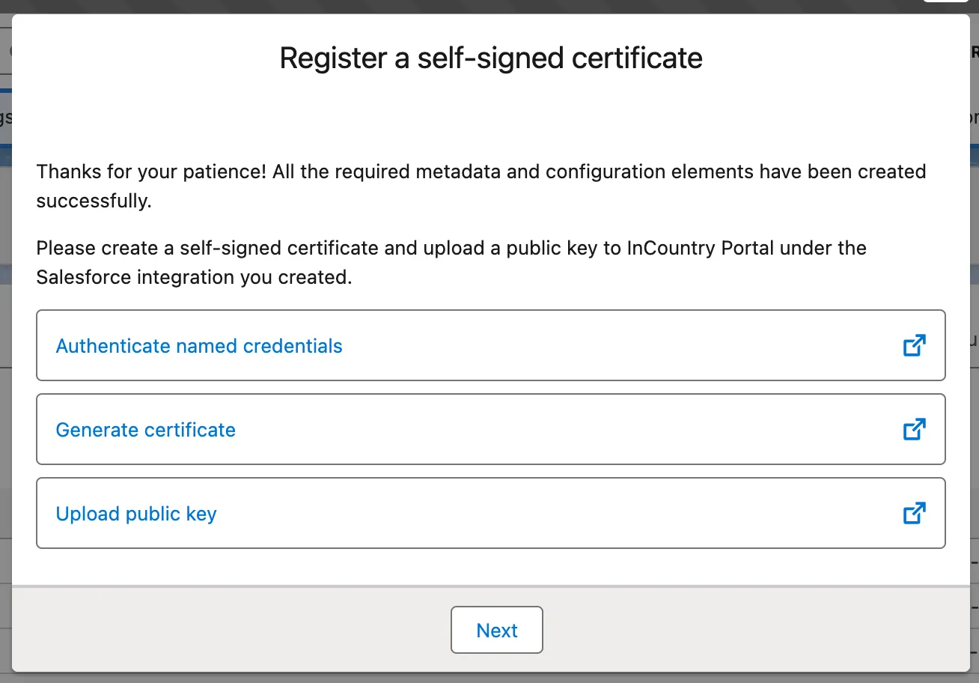
Task: Click the gray footer bar left of Next
Action: point(225,630)
